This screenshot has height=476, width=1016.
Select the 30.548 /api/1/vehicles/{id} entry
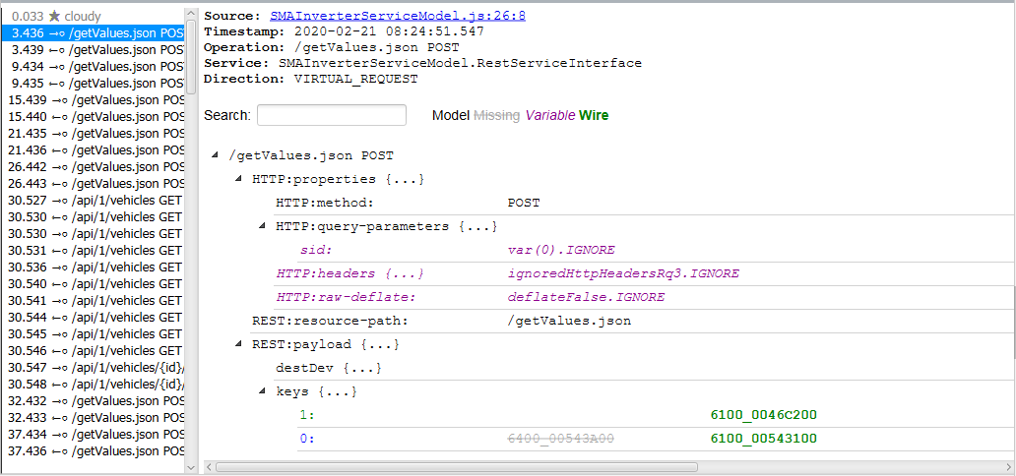[94, 385]
